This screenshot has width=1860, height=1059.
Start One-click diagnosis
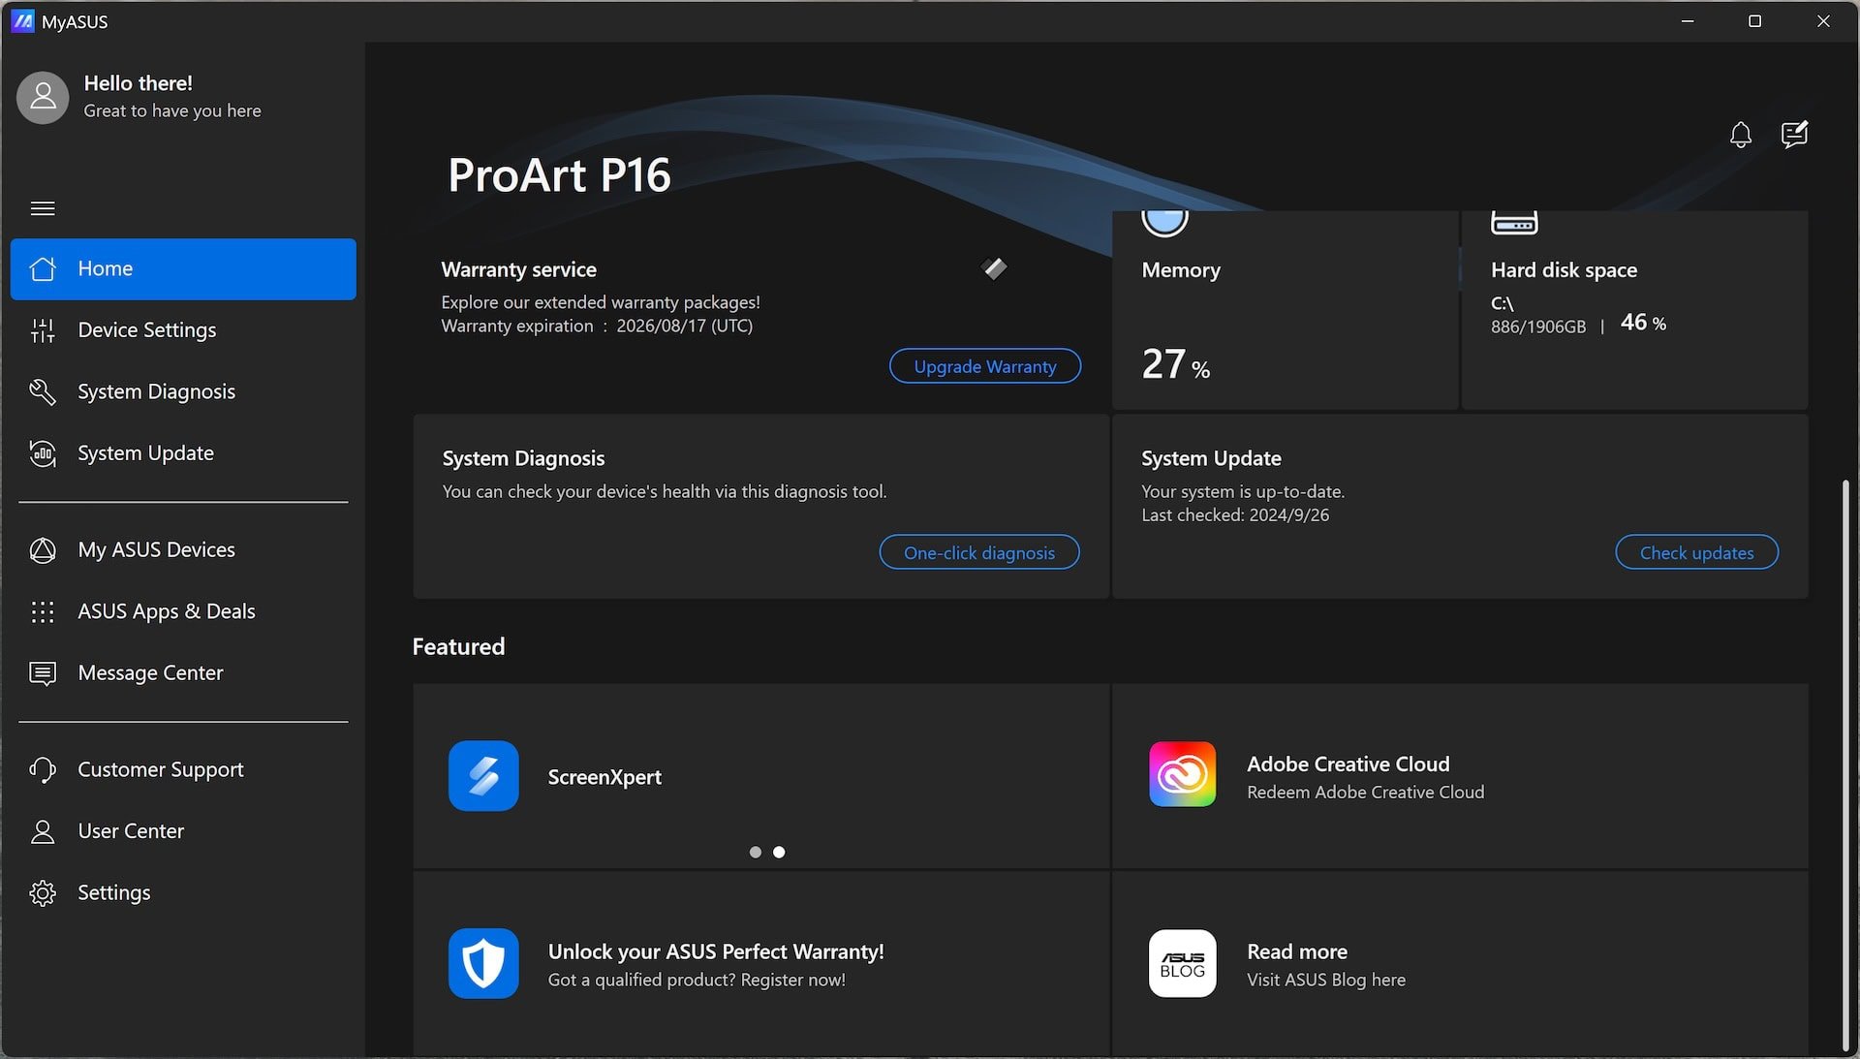point(979,552)
